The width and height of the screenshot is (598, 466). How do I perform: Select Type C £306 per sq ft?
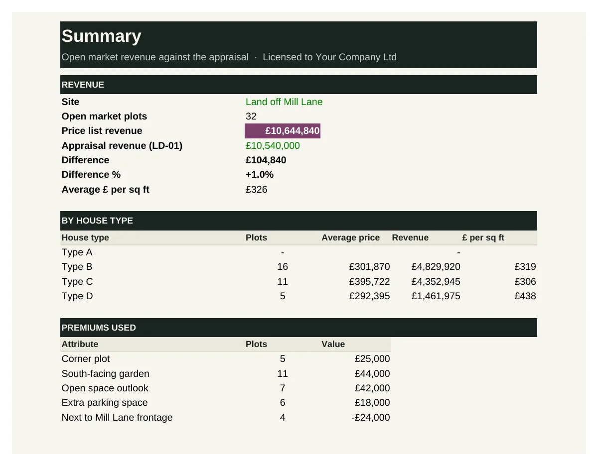click(525, 282)
